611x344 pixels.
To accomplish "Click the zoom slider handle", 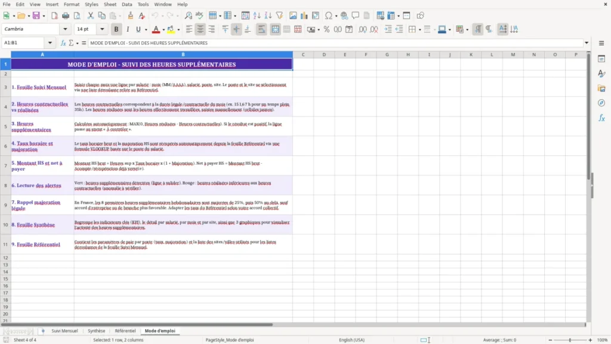I will coord(570,340).
